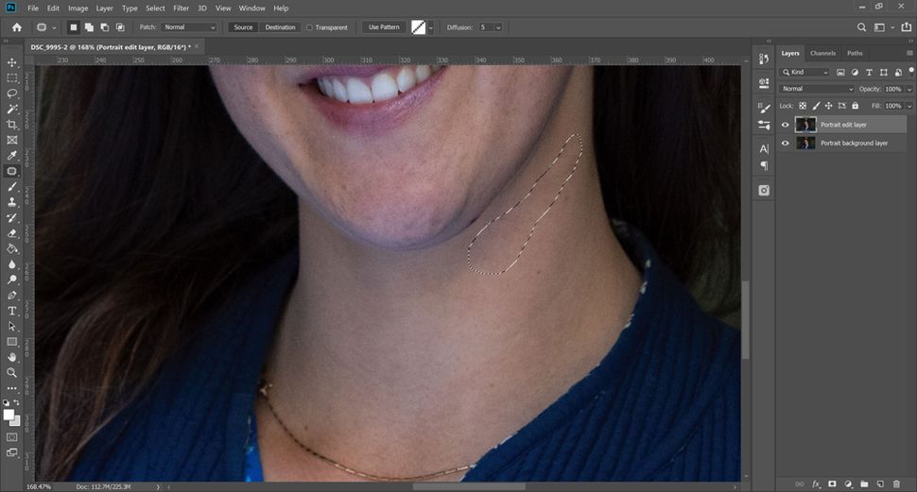The image size is (917, 492).
Task: Select the Move tool
Action: pyautogui.click(x=11, y=62)
